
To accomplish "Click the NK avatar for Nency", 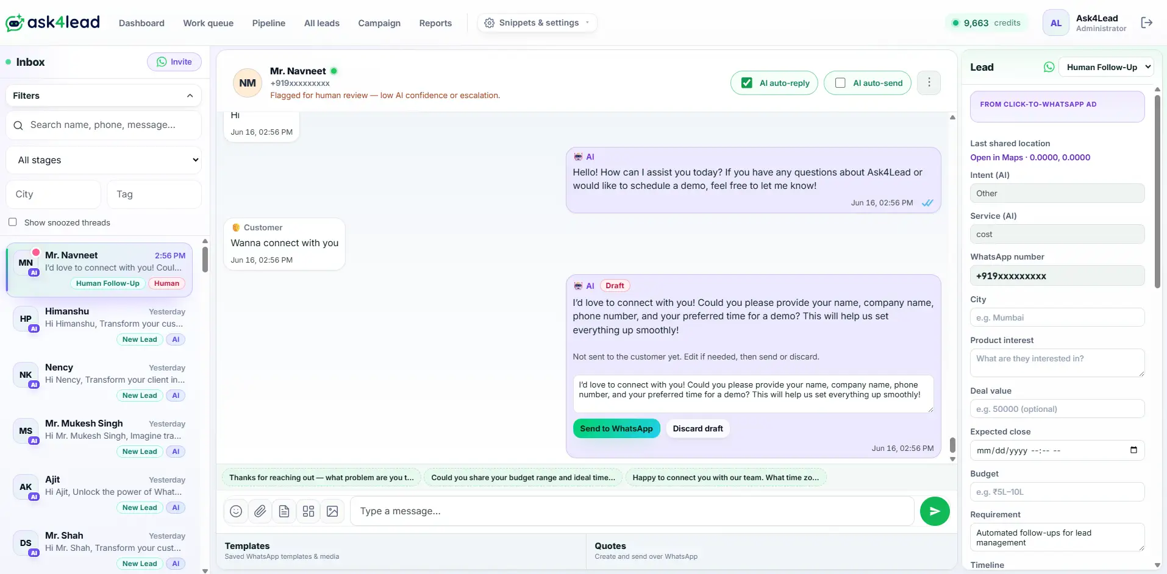I will 26,375.
